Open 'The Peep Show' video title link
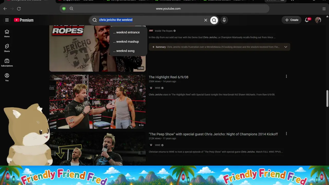This screenshot has width=329, height=185. pos(213,134)
